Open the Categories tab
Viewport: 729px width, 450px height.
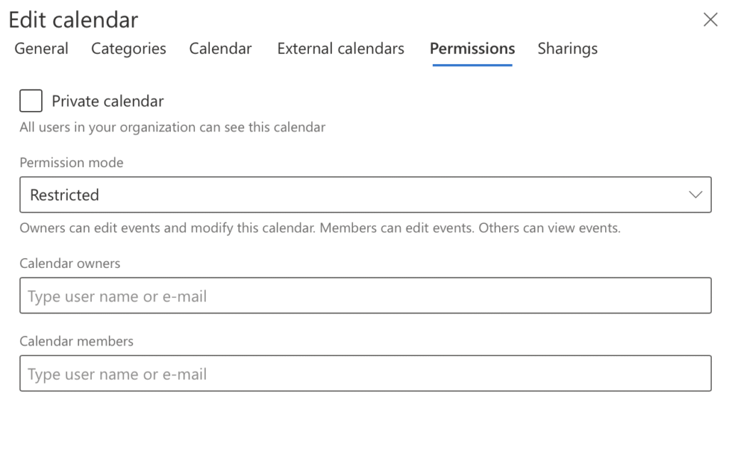[128, 48]
